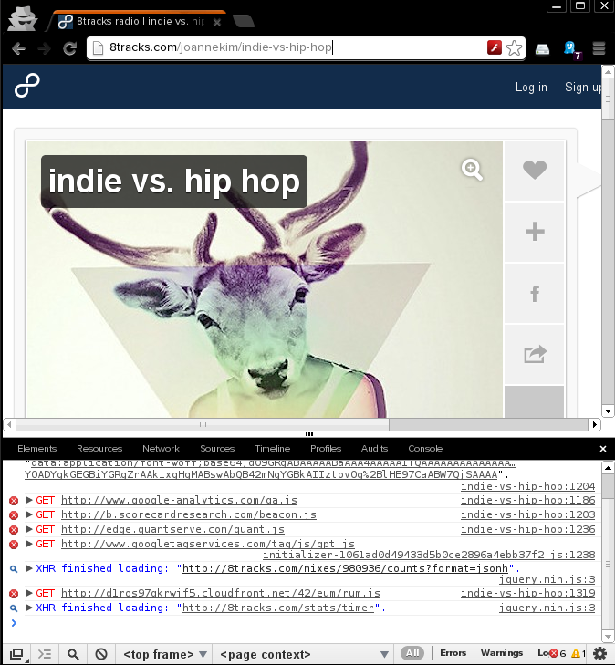The width and height of the screenshot is (615, 665).
Task: Click the 8tracks infinity logo
Action: [27, 88]
